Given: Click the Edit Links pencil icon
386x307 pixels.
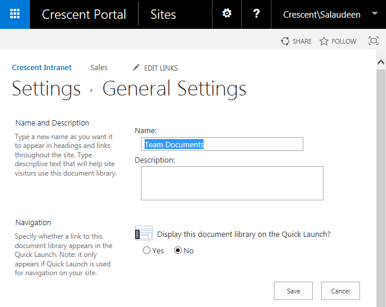Looking at the screenshot, I should [136, 68].
